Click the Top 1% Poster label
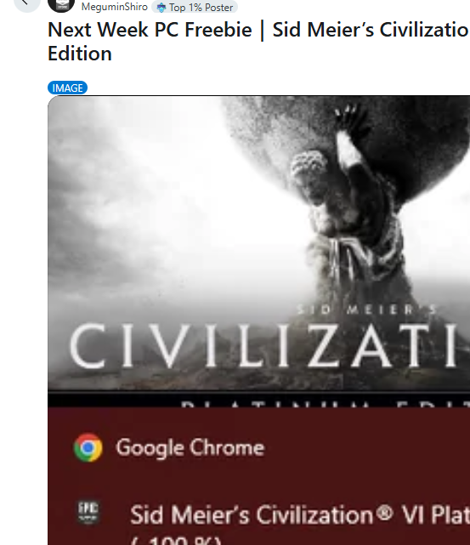 (x=201, y=8)
